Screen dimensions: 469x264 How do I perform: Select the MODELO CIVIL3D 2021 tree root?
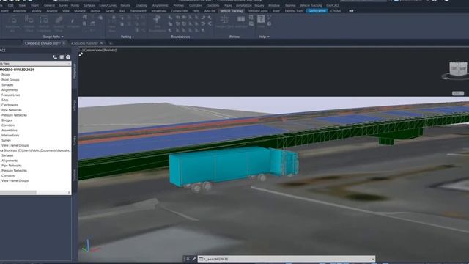point(17,70)
